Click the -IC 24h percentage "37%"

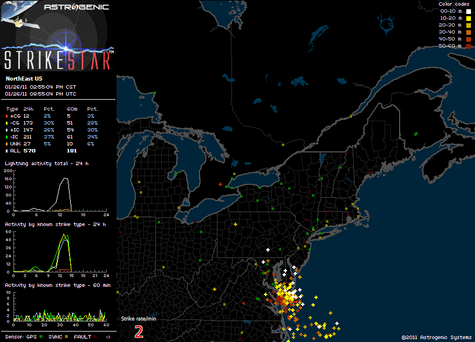49,137
